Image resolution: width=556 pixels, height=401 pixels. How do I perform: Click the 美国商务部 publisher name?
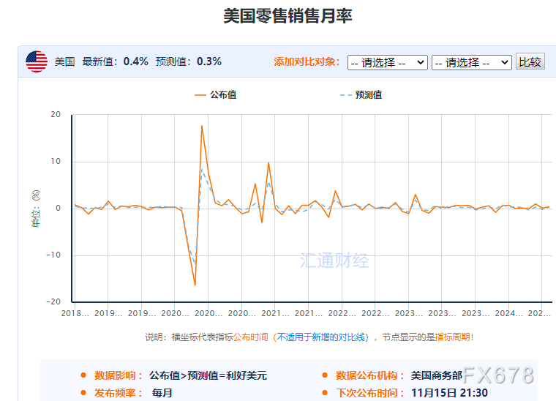[x=436, y=376]
